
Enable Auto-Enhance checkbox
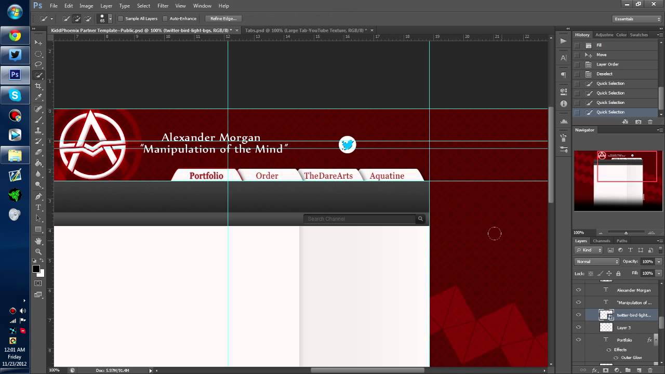[x=165, y=19]
